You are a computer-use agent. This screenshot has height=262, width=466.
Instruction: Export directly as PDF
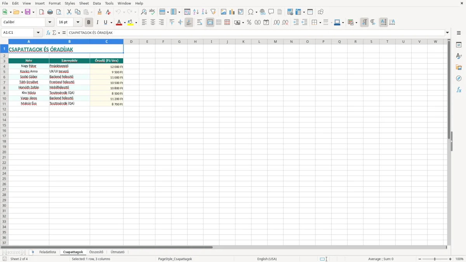(x=42, y=12)
